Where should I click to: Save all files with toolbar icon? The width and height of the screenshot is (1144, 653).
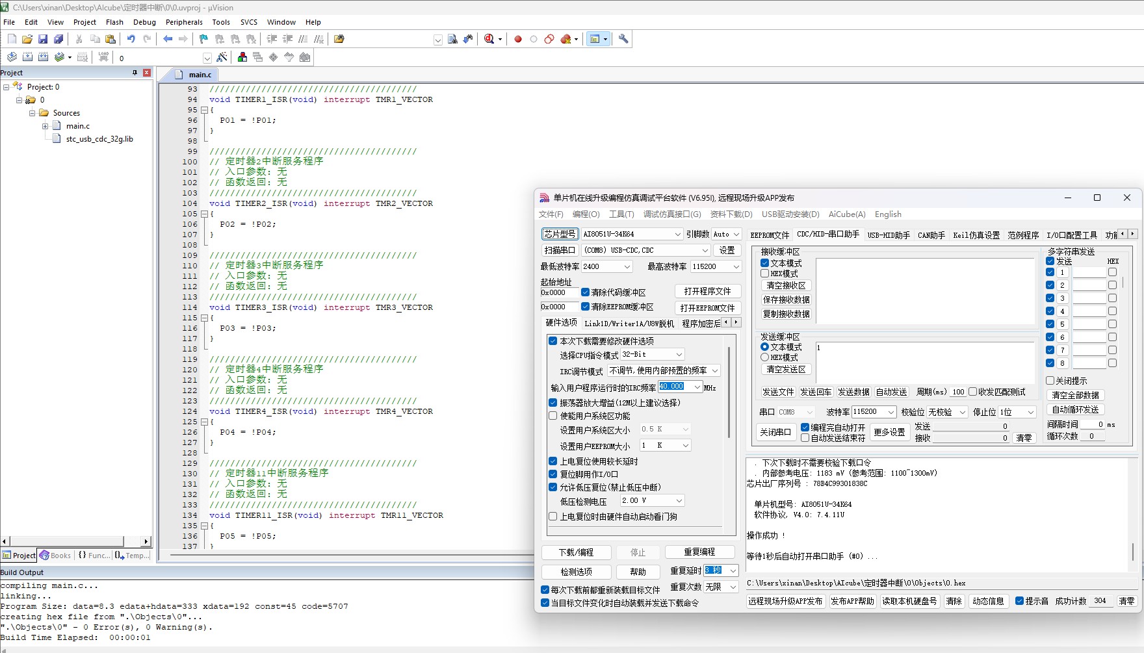pyautogui.click(x=58, y=39)
